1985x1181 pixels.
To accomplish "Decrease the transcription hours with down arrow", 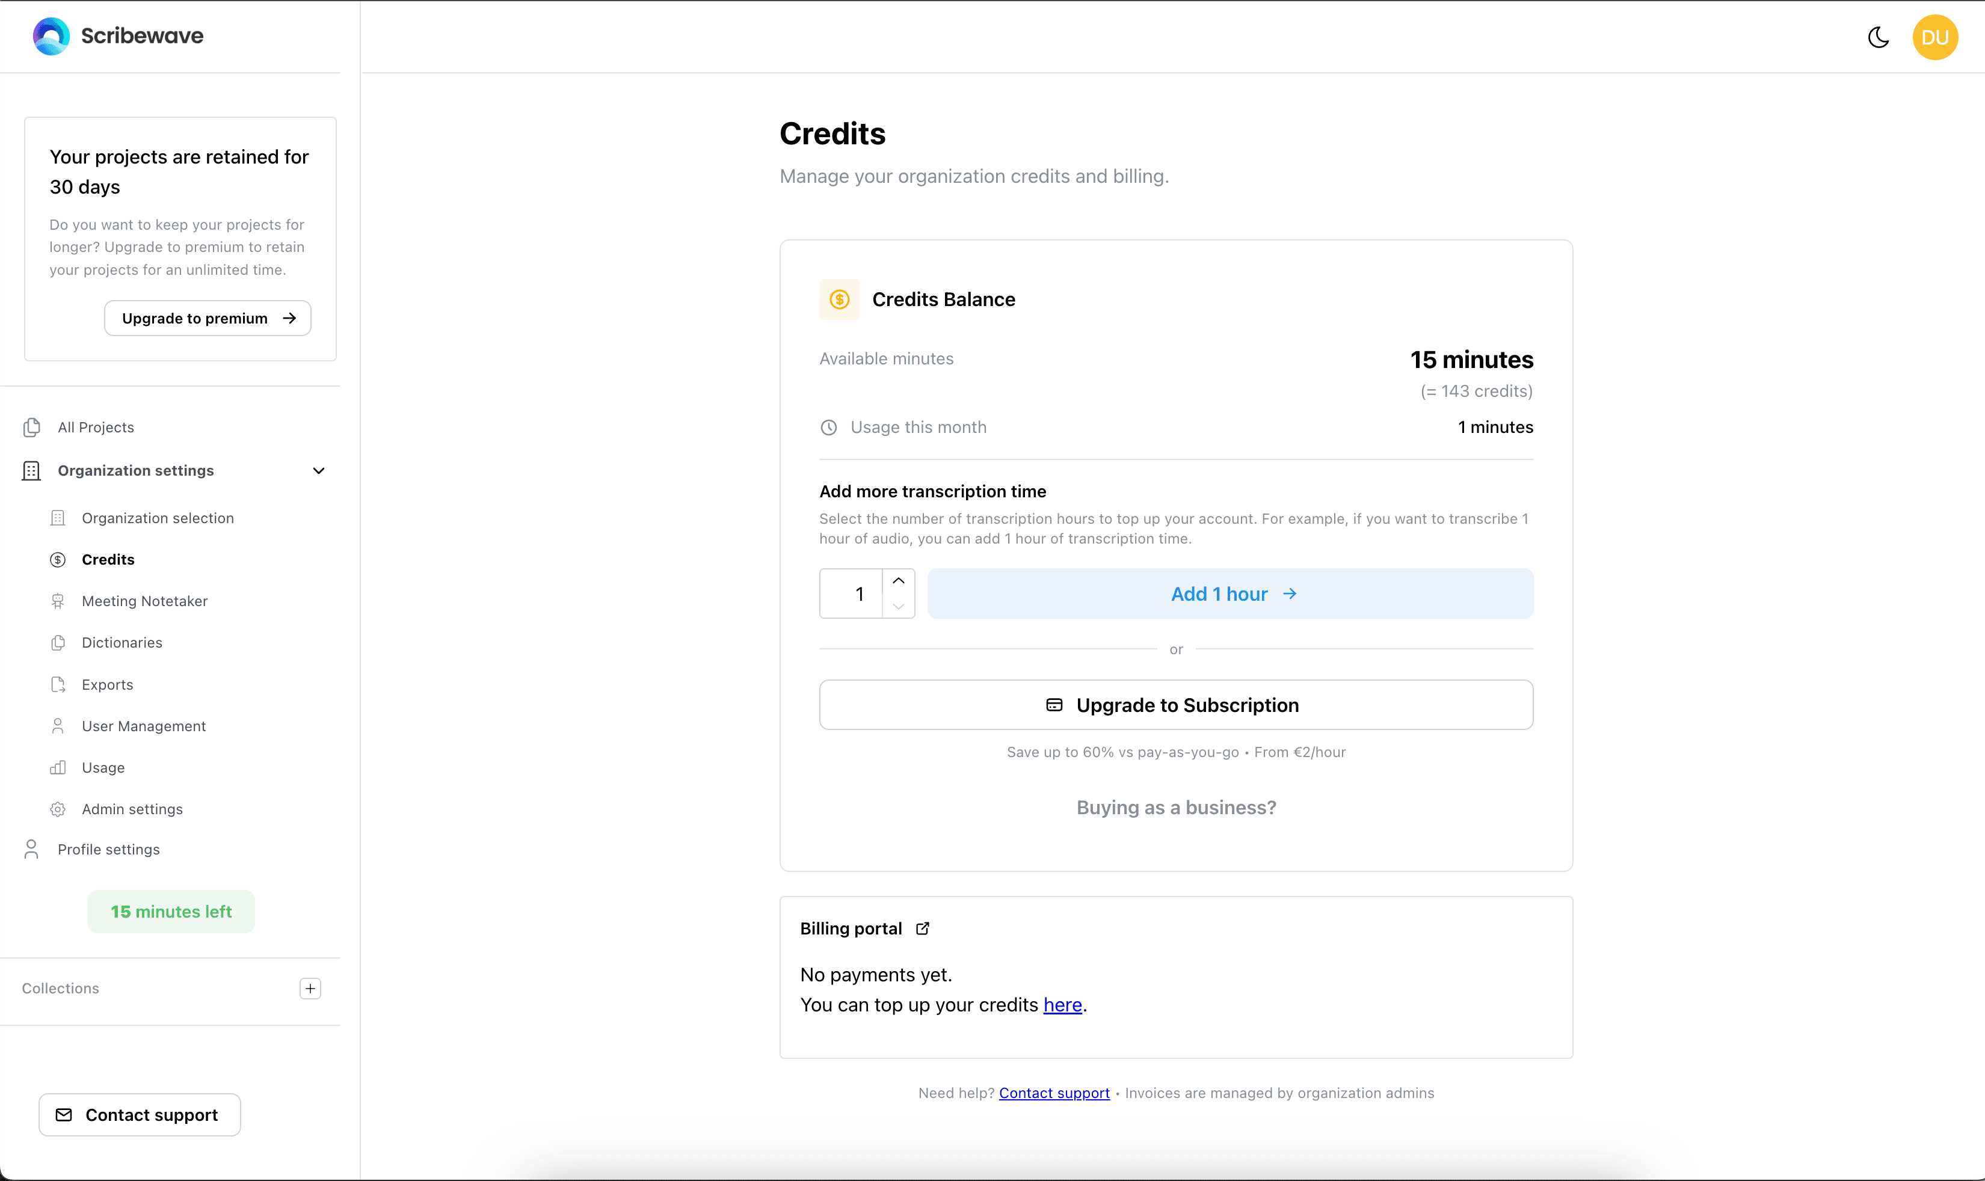I will point(899,606).
